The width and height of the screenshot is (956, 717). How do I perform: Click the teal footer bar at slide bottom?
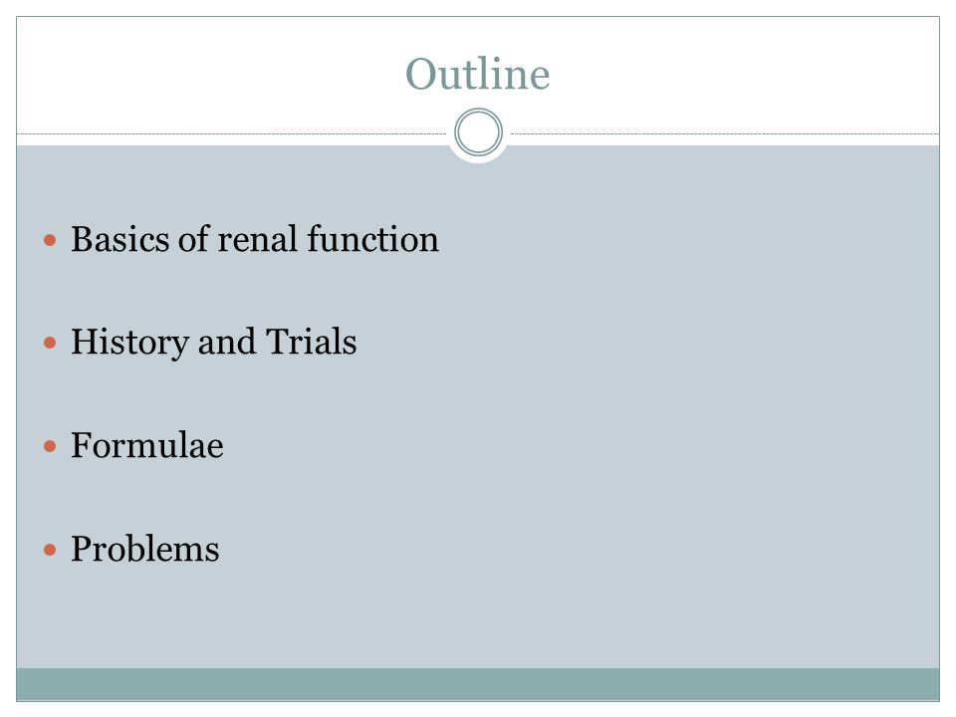[x=478, y=684]
